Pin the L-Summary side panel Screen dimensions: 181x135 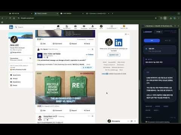click(x=175, y=26)
